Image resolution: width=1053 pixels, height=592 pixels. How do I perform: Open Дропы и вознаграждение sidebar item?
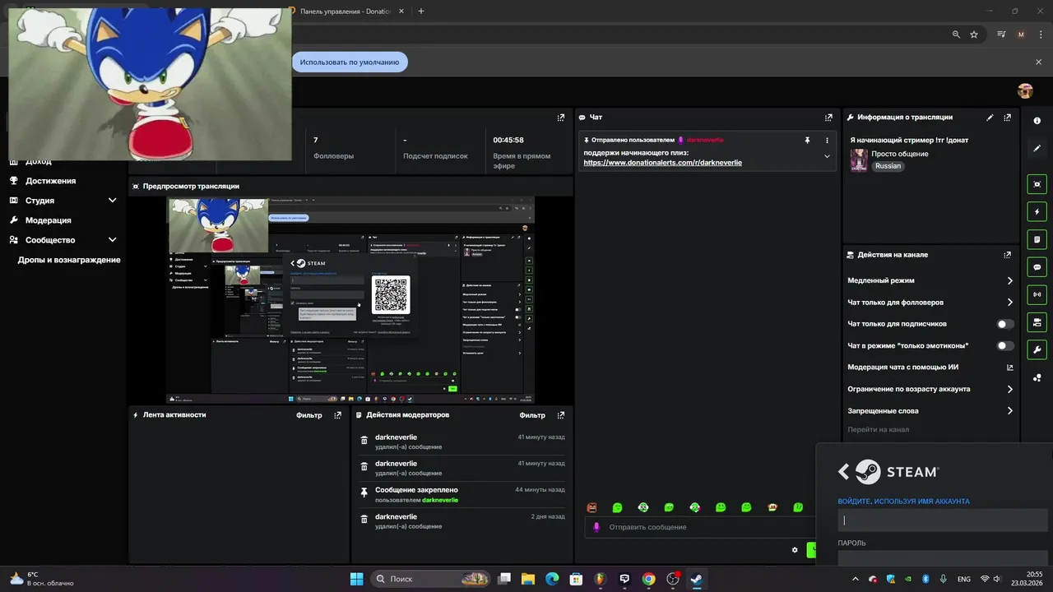[x=69, y=260]
